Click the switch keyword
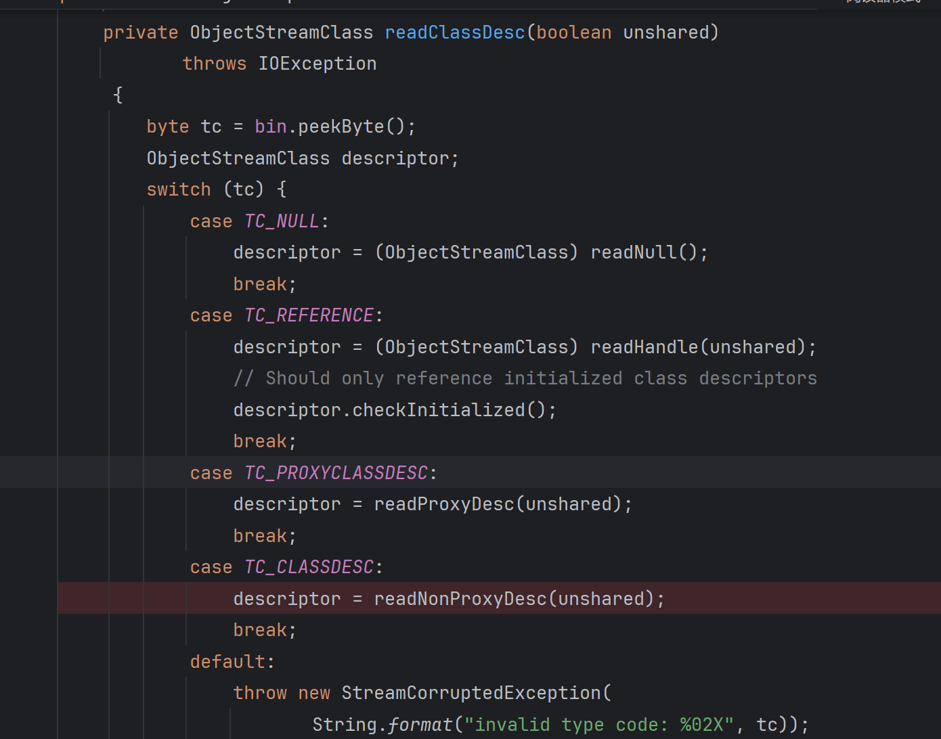The height and width of the screenshot is (739, 941). pos(179,189)
